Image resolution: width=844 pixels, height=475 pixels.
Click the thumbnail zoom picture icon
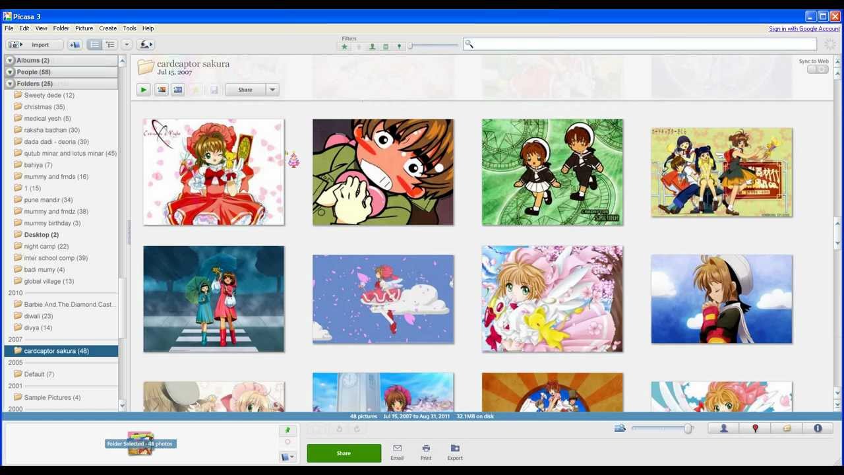[x=620, y=429]
